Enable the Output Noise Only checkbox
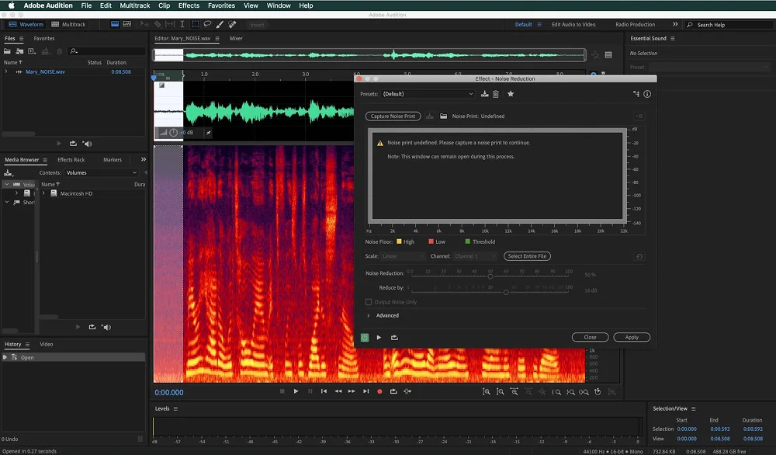Image resolution: width=776 pixels, height=455 pixels. [369, 302]
